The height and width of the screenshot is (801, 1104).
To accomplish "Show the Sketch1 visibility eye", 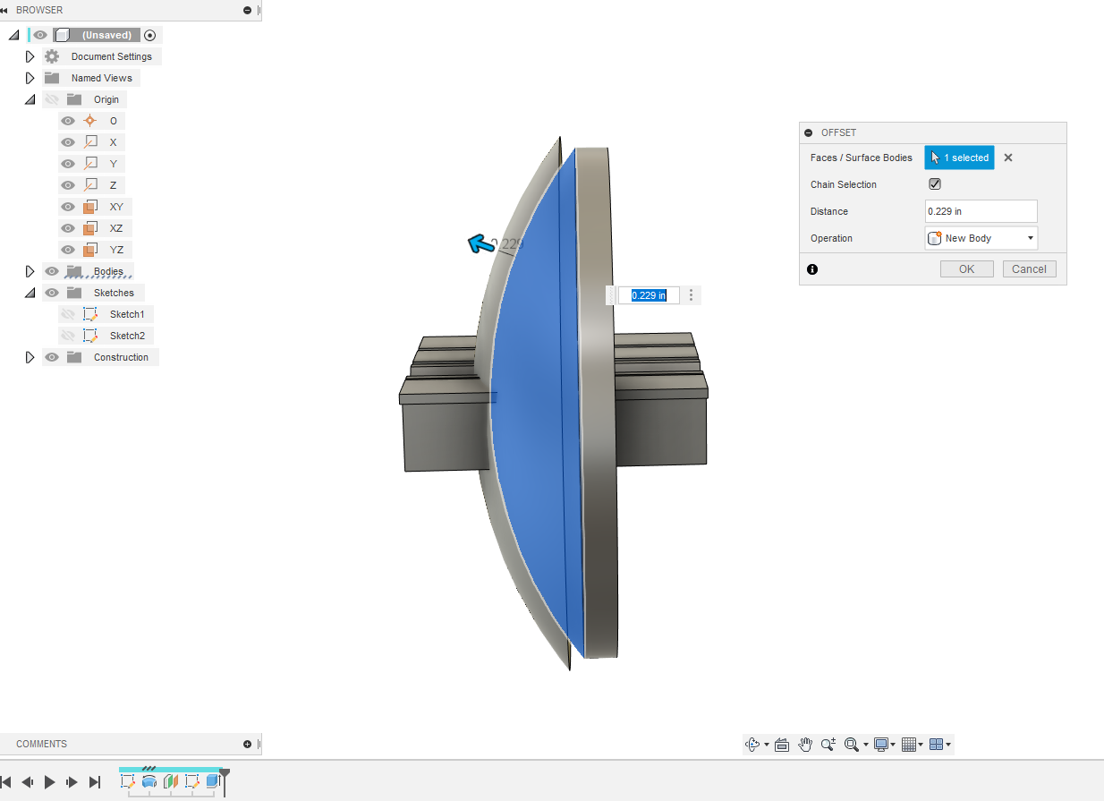I will (x=68, y=313).
